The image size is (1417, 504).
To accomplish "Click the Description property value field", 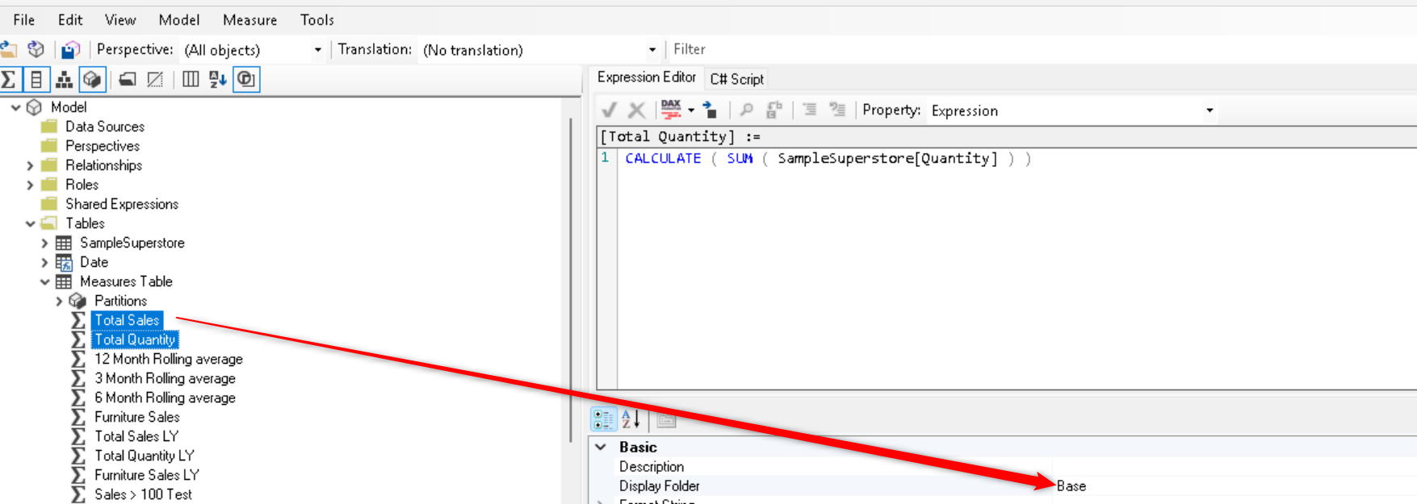I will point(1235,467).
